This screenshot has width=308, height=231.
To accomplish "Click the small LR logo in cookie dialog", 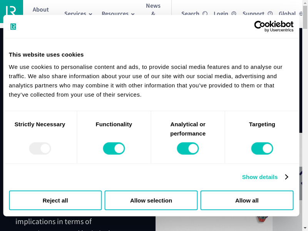I will [x=13, y=27].
